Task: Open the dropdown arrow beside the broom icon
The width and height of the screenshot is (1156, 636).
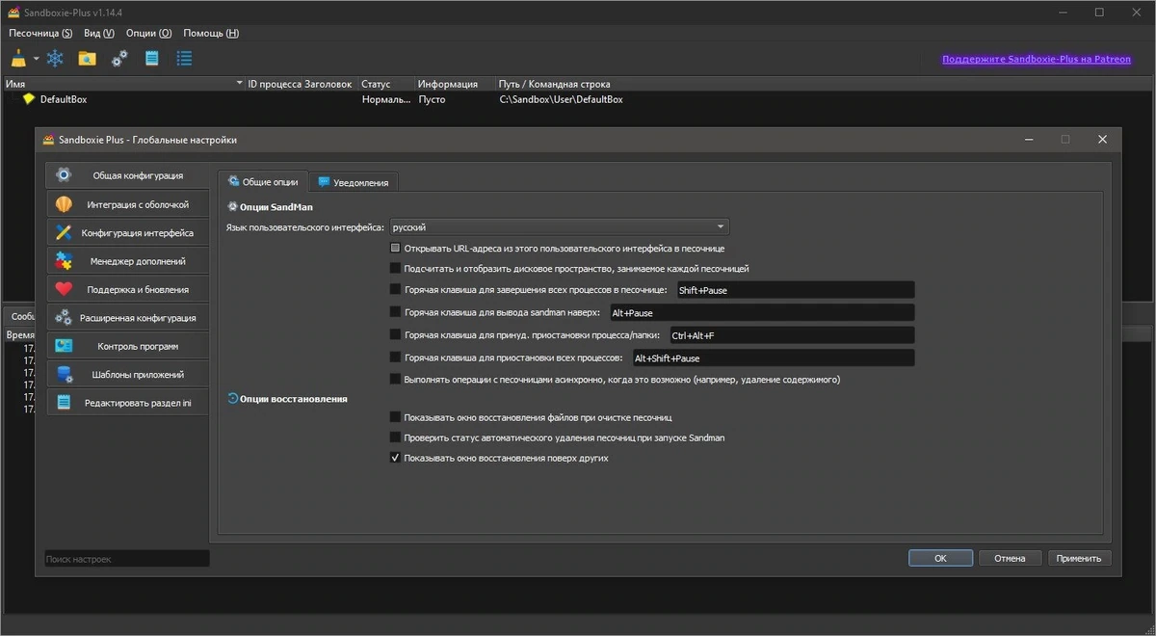Action: tap(37, 59)
